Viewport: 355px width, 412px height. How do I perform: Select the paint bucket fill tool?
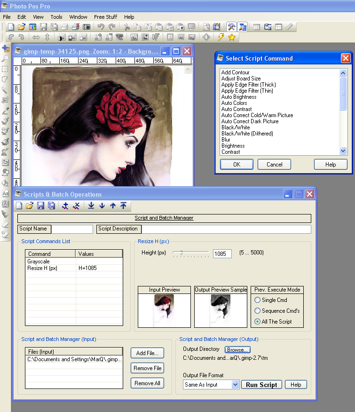(5, 183)
